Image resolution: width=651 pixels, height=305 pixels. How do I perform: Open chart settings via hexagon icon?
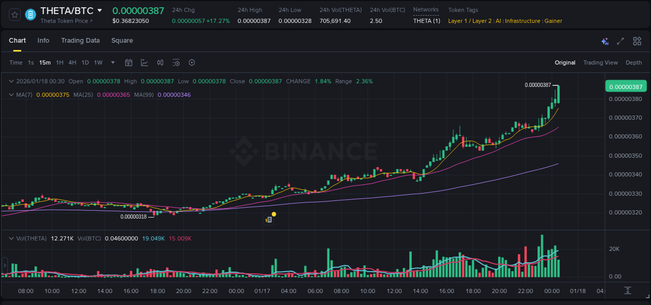tap(192, 62)
